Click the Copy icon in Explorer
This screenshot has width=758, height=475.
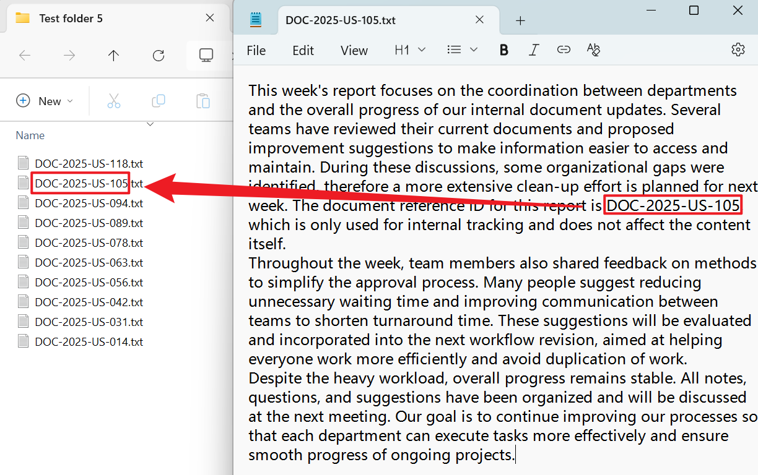tap(159, 101)
